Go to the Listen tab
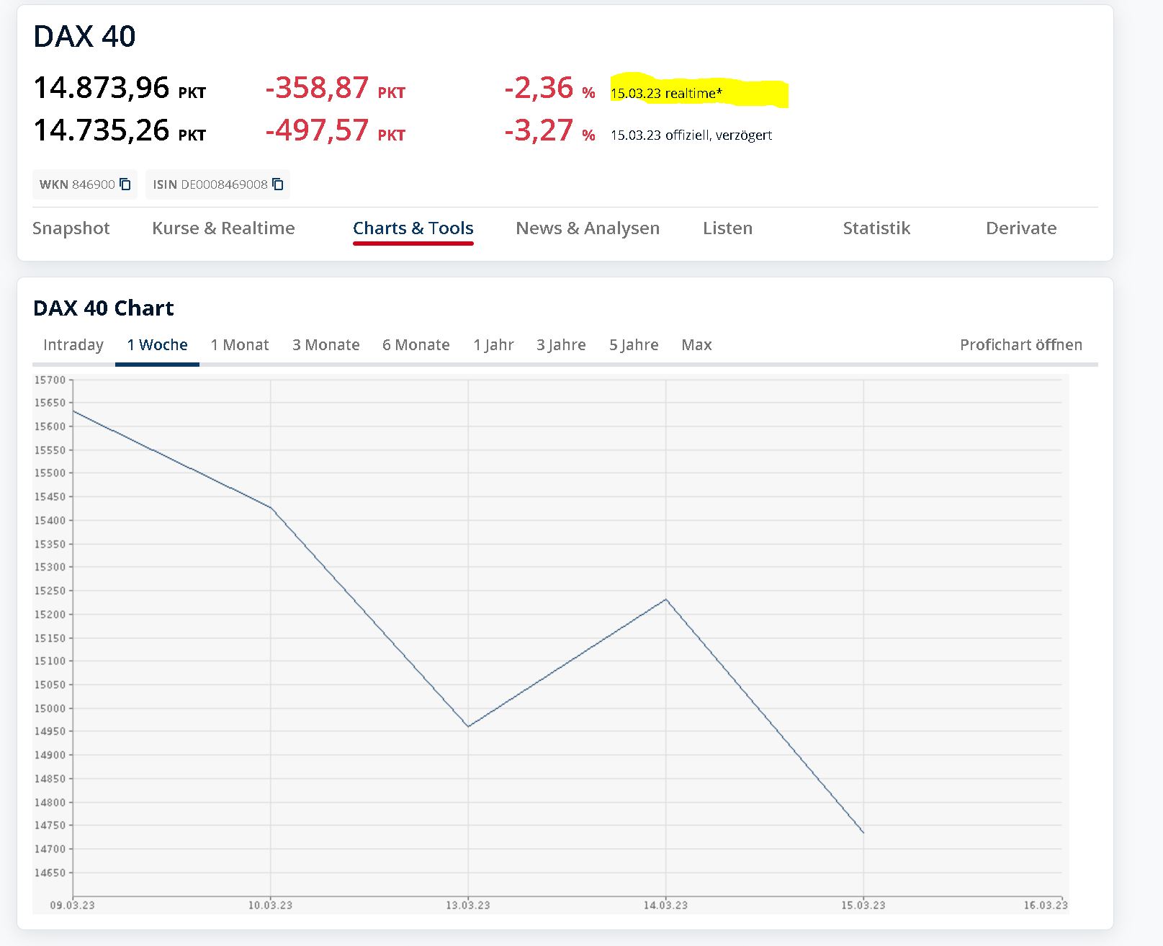This screenshot has height=946, width=1163. [727, 228]
